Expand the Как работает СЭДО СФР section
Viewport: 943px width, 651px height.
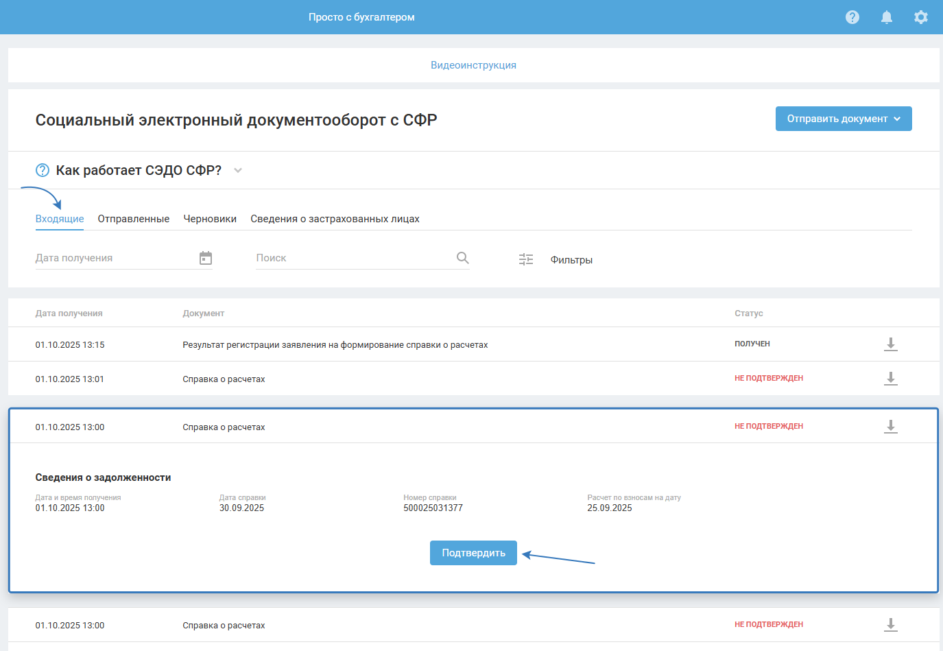(238, 170)
